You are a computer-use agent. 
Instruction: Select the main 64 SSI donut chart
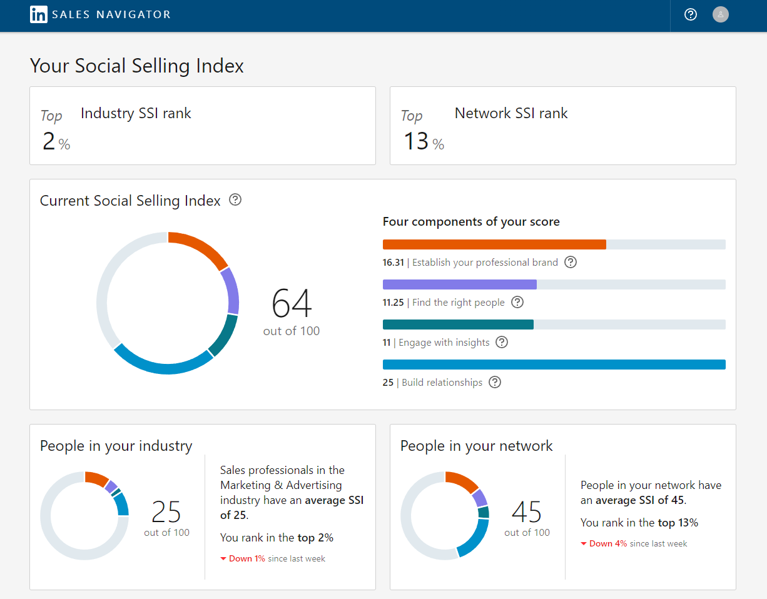point(169,303)
